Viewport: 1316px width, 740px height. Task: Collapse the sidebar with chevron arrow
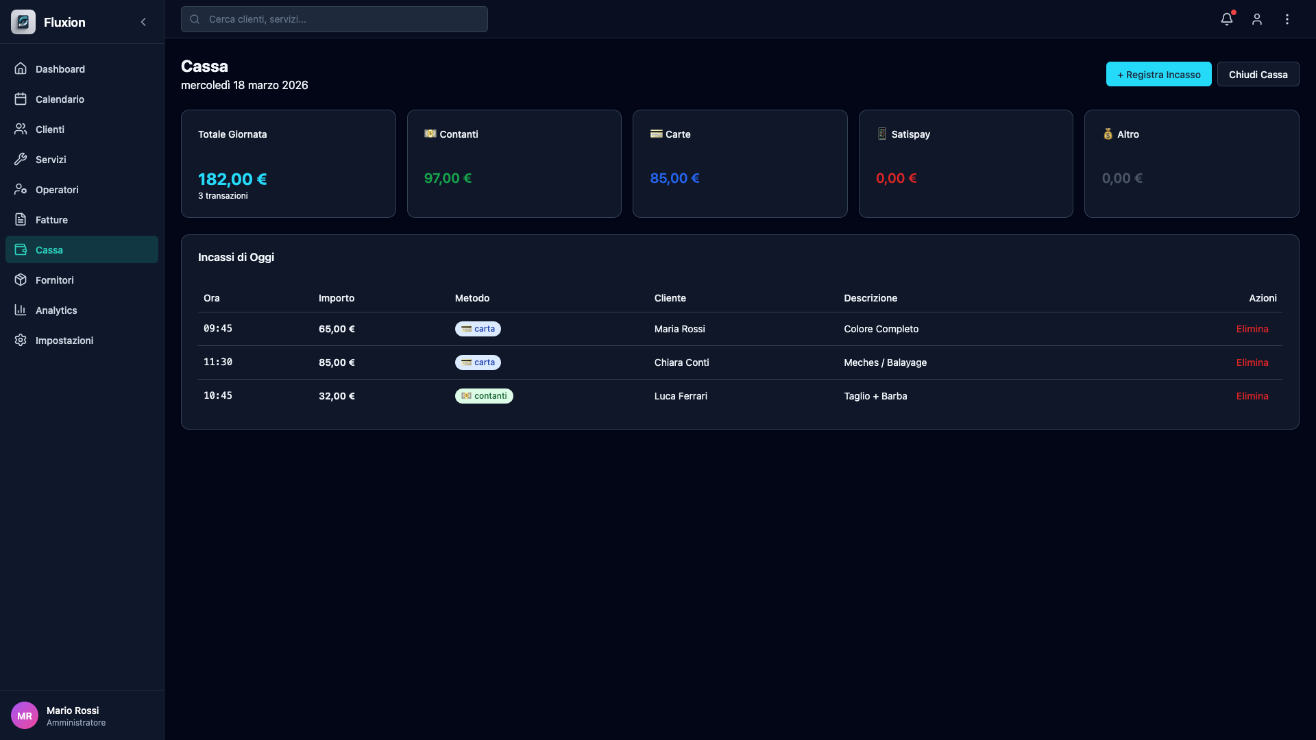143,22
